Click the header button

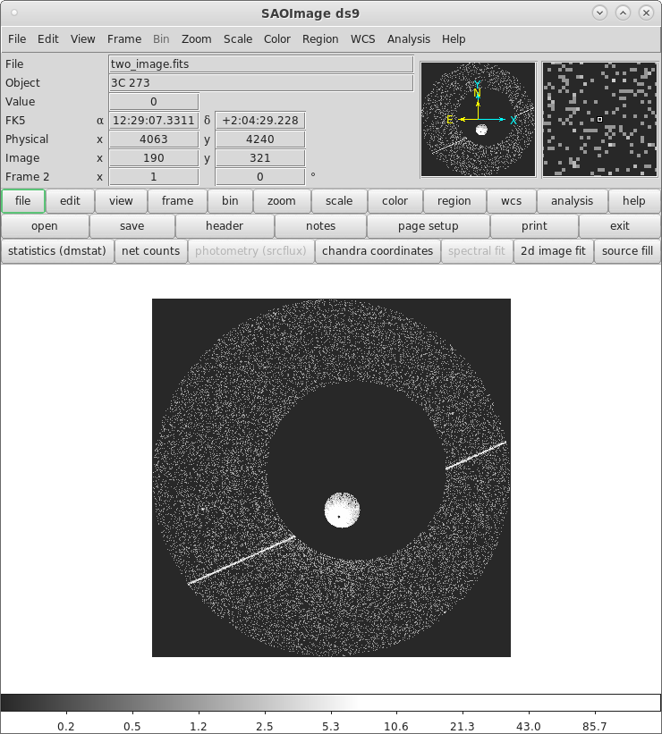click(224, 226)
